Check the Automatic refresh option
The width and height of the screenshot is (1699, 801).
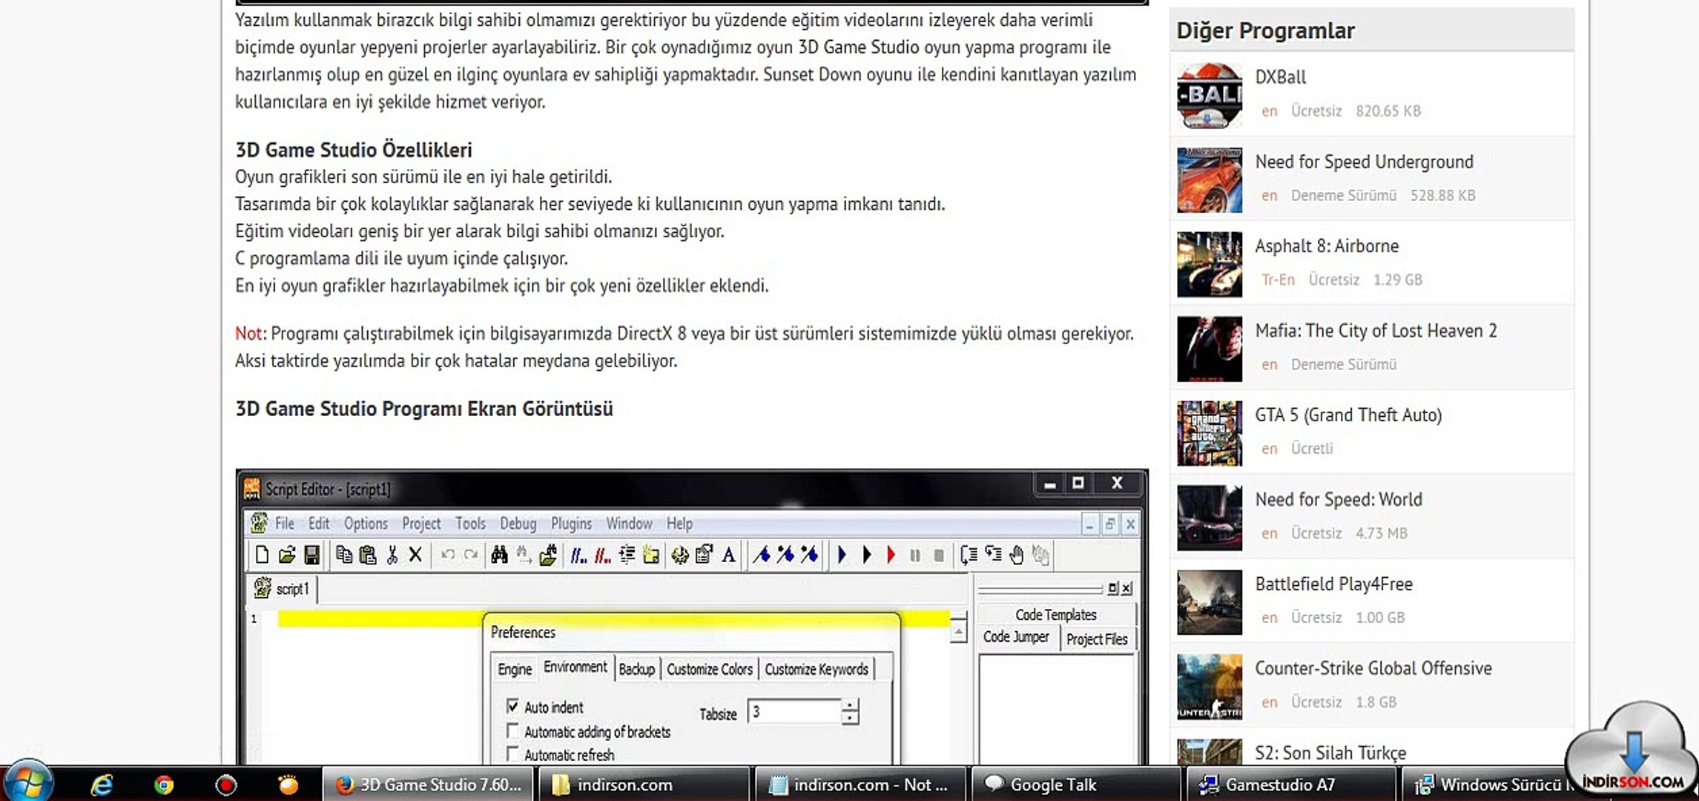(x=512, y=754)
